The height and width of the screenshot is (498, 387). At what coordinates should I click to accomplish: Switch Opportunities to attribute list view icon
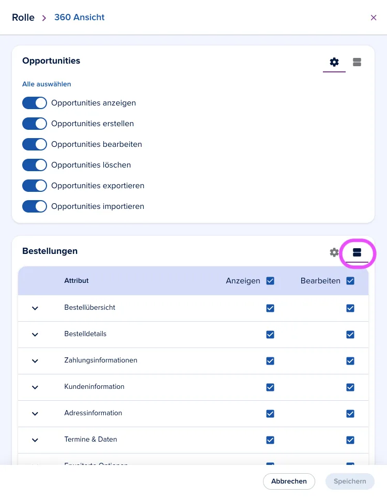[357, 62]
